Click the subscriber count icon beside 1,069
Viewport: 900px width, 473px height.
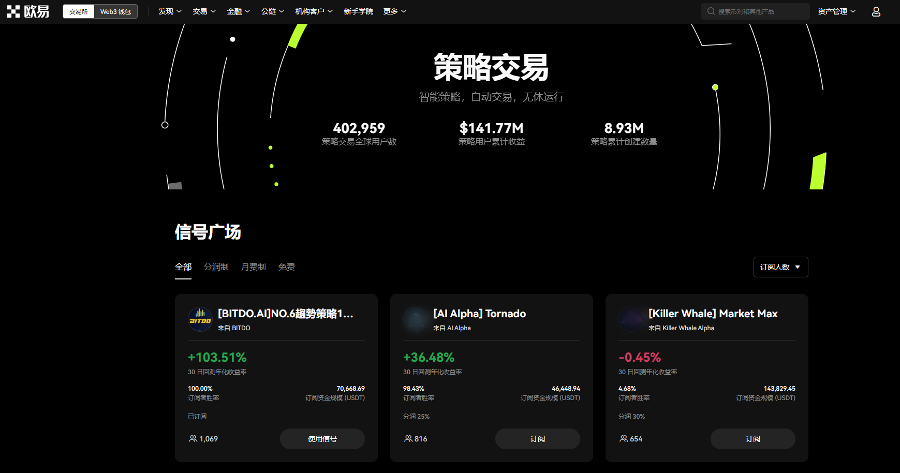[192, 438]
